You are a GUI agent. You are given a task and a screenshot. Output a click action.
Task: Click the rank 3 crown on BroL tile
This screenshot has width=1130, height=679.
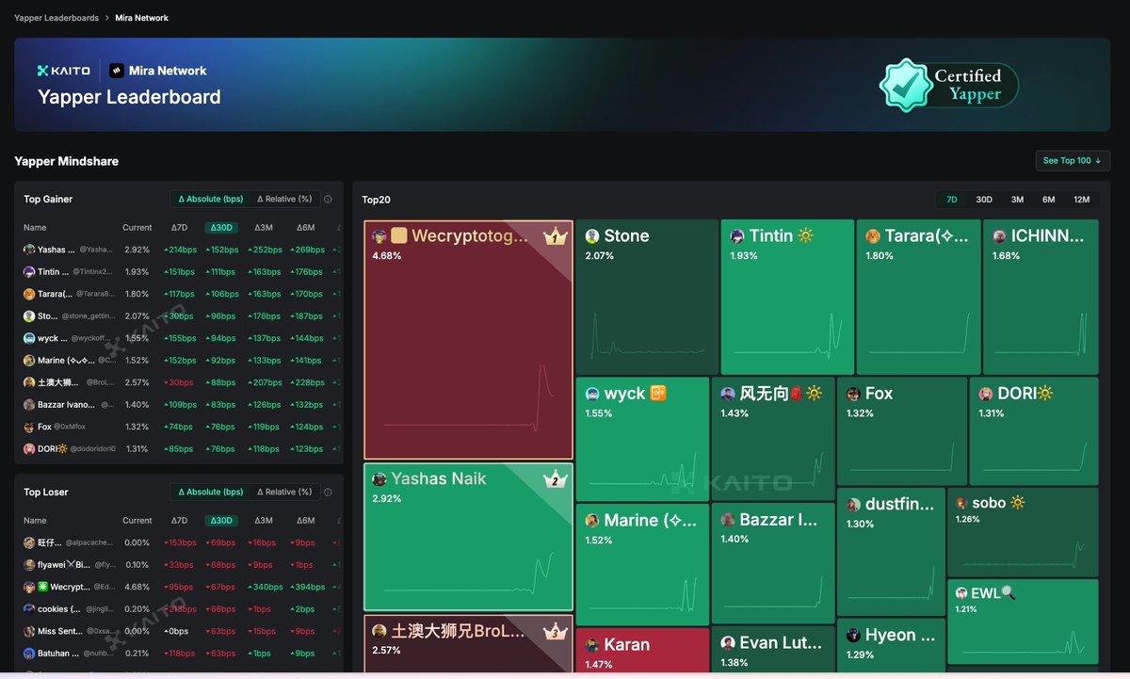[556, 631]
